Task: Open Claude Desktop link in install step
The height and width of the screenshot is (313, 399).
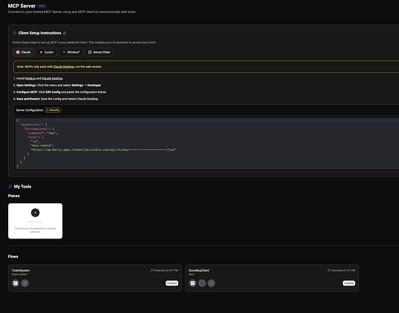Action: click(x=52, y=78)
